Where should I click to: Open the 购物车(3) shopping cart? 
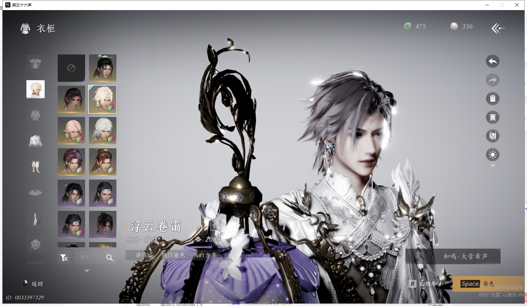(427, 284)
